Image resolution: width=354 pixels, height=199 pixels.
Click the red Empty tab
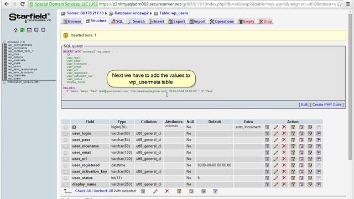click(x=246, y=22)
